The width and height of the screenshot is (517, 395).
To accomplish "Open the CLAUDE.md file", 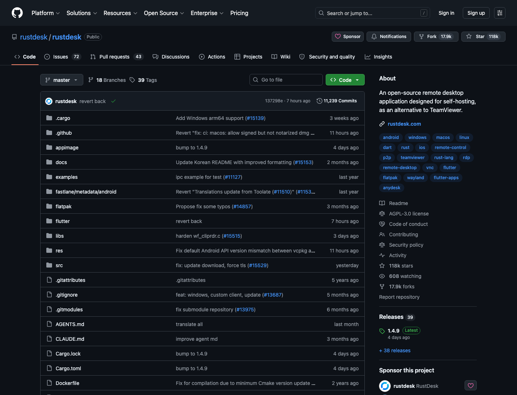I will 70,339.
